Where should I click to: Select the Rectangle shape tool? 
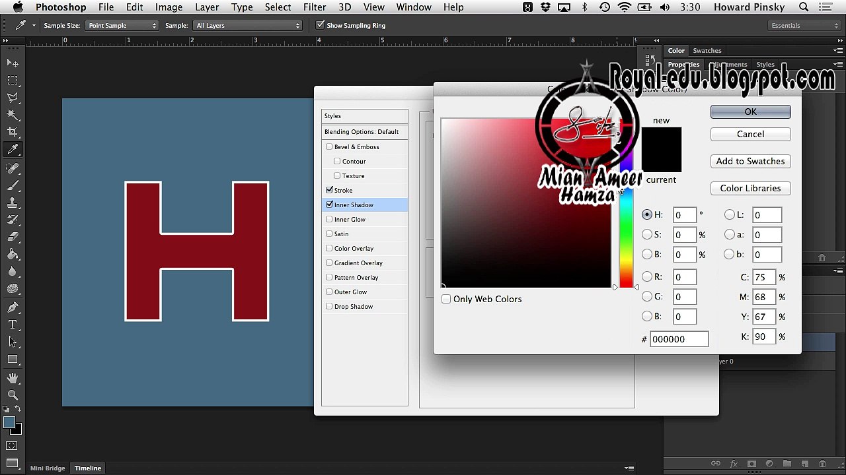coord(13,359)
